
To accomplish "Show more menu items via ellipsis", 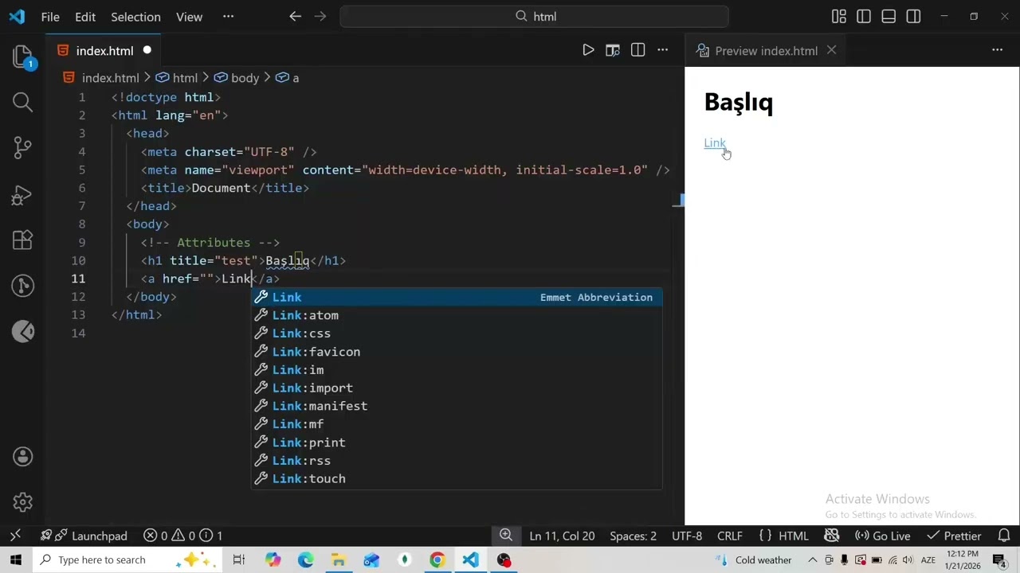I will [229, 16].
